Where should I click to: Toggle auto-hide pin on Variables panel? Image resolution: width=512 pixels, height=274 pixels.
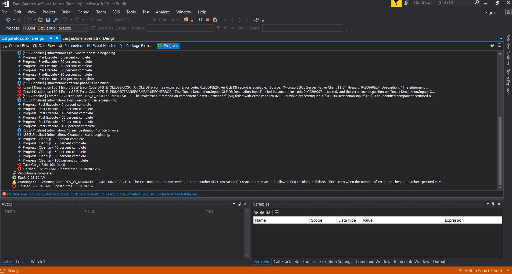coord(493,204)
